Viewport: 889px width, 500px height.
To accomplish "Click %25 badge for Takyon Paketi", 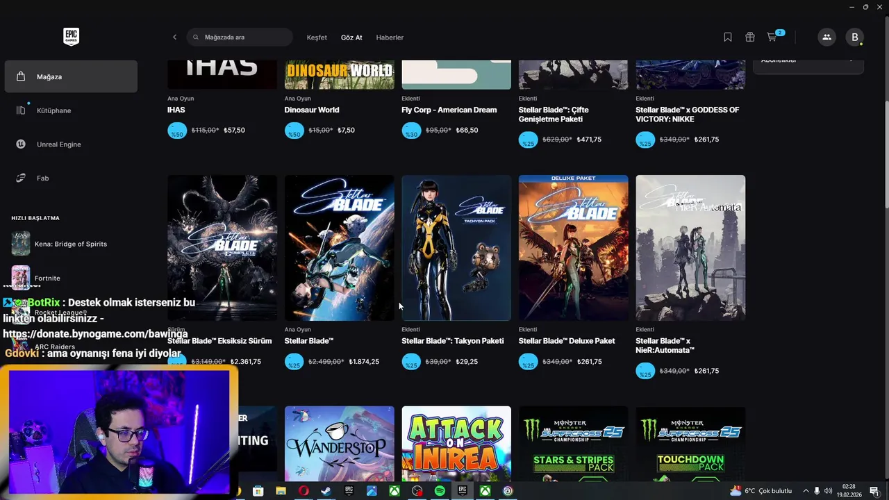I will click(x=411, y=362).
